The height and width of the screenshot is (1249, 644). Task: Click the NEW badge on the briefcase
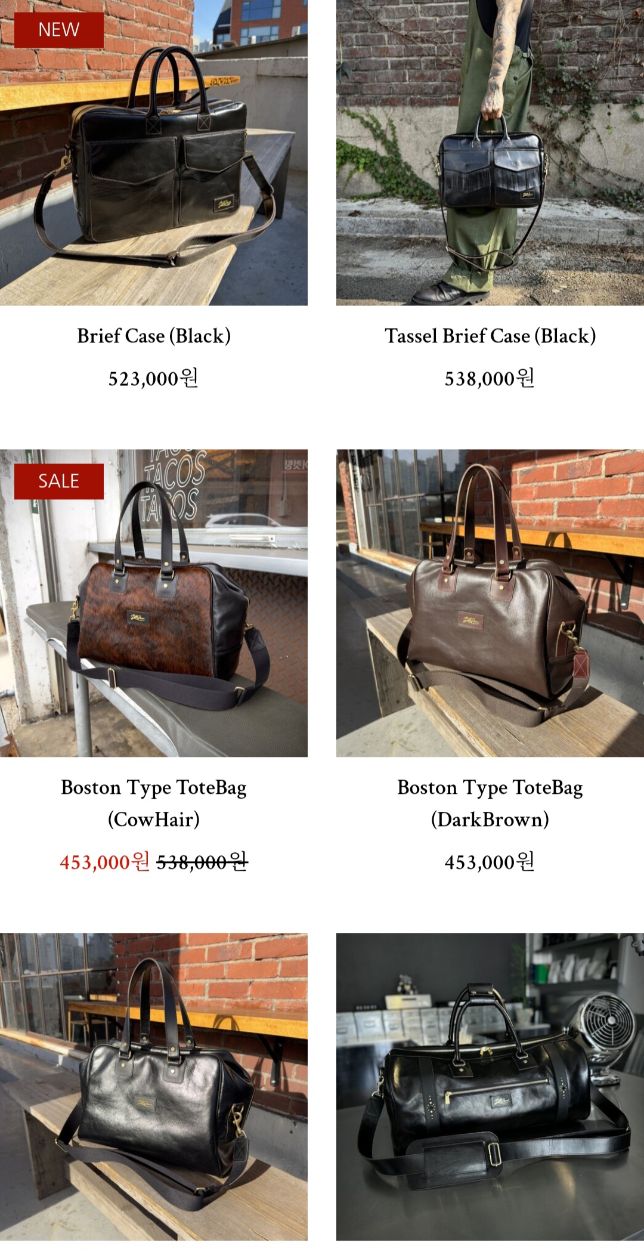[59, 30]
